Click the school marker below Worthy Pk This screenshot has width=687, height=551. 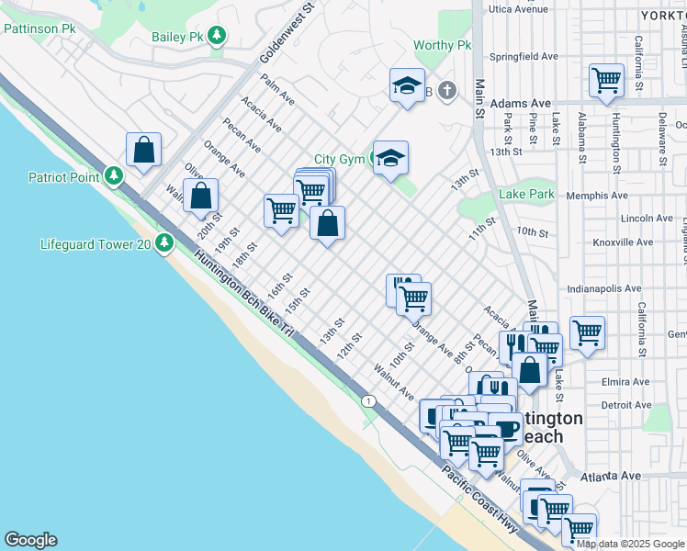[407, 86]
